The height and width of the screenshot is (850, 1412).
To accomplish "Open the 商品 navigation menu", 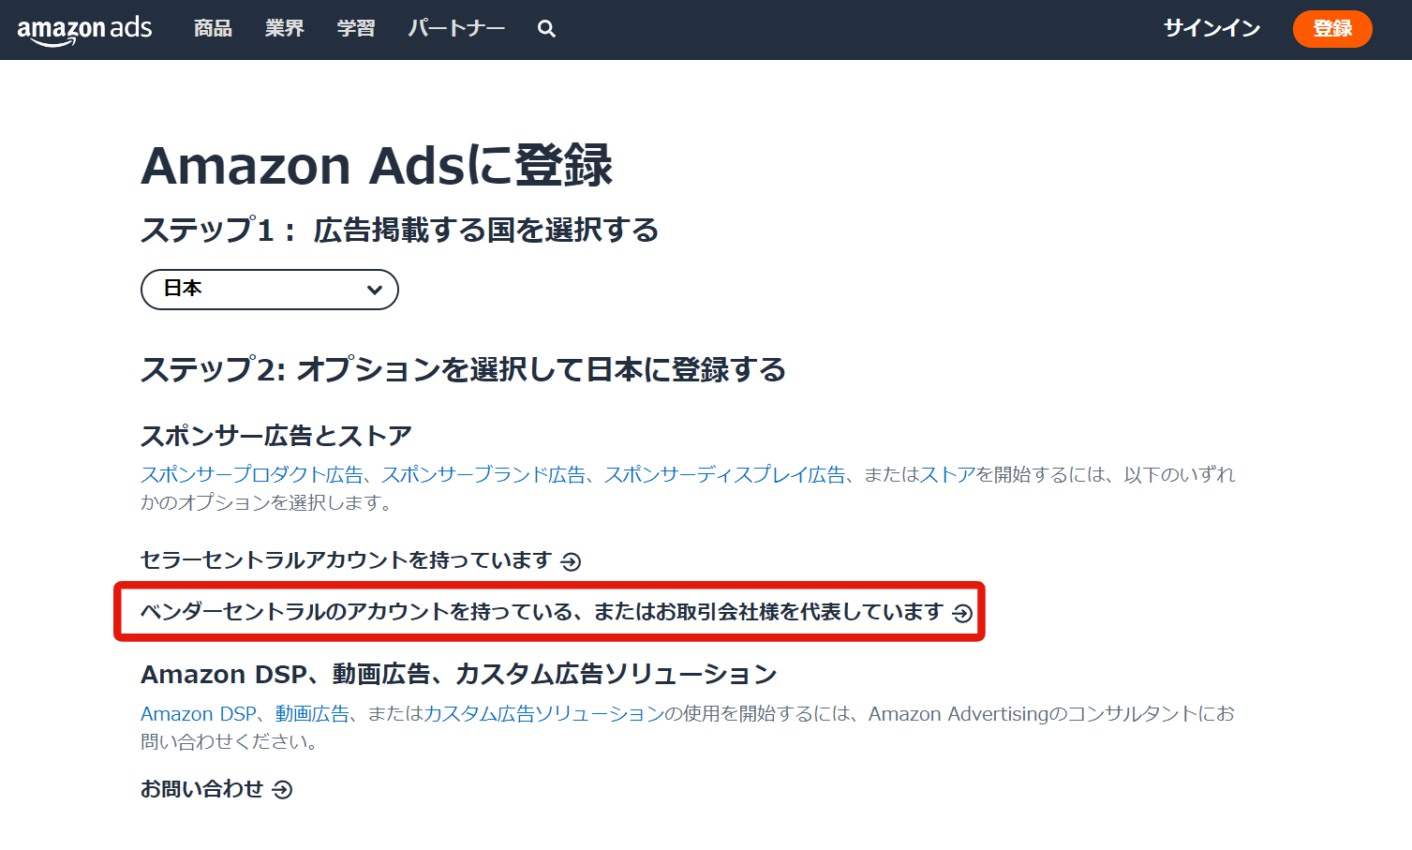I will pyautogui.click(x=213, y=29).
